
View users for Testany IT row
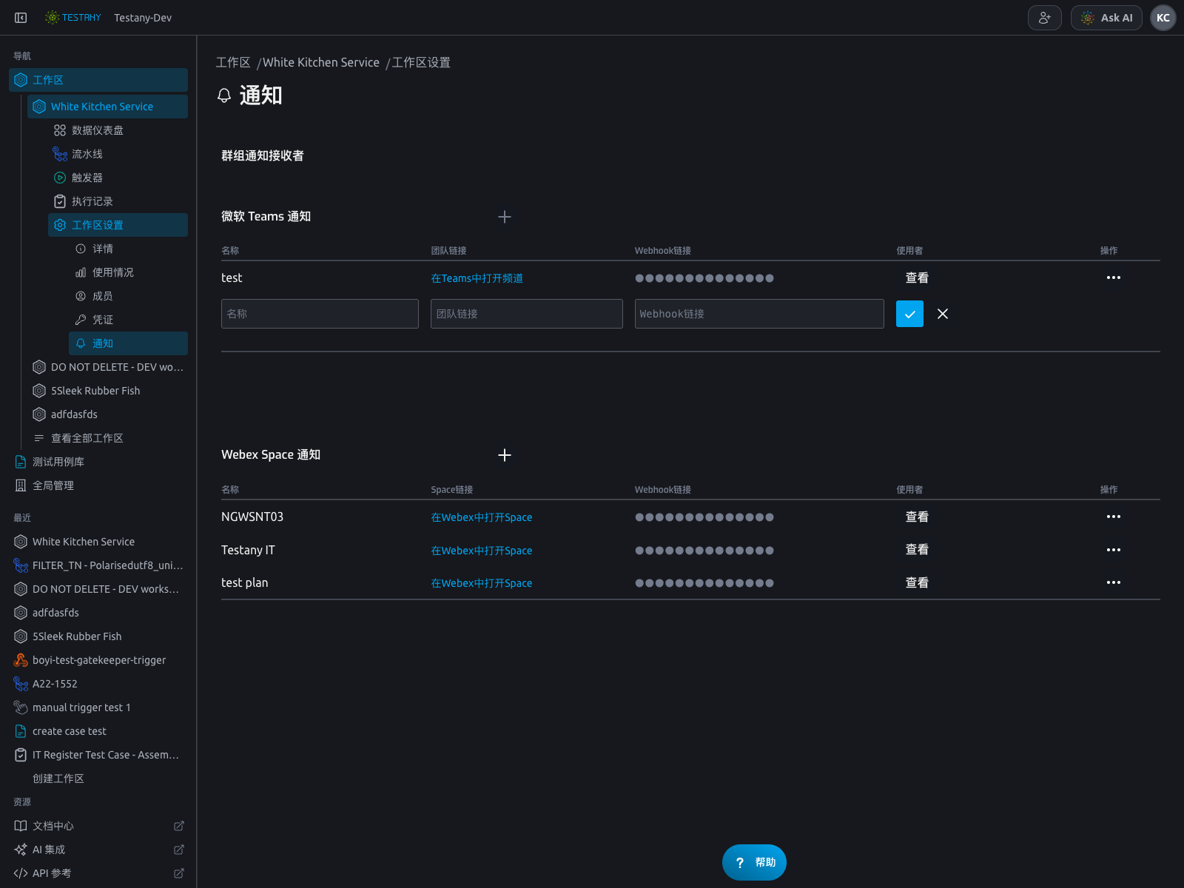[x=917, y=550]
